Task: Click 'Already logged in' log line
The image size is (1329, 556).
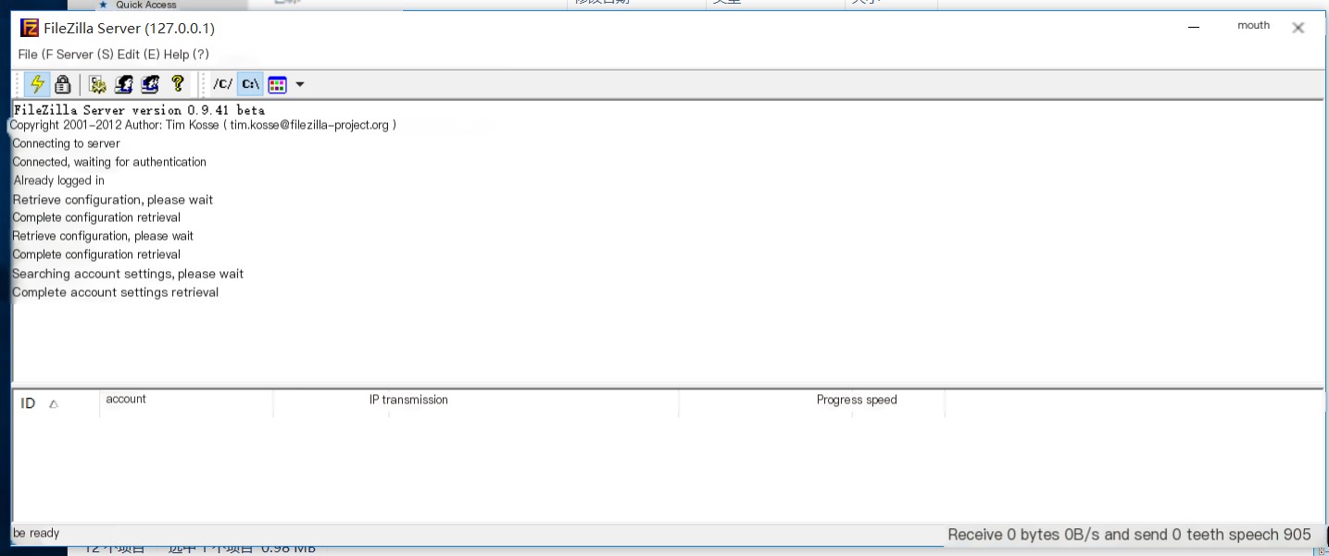Action: pyautogui.click(x=58, y=180)
